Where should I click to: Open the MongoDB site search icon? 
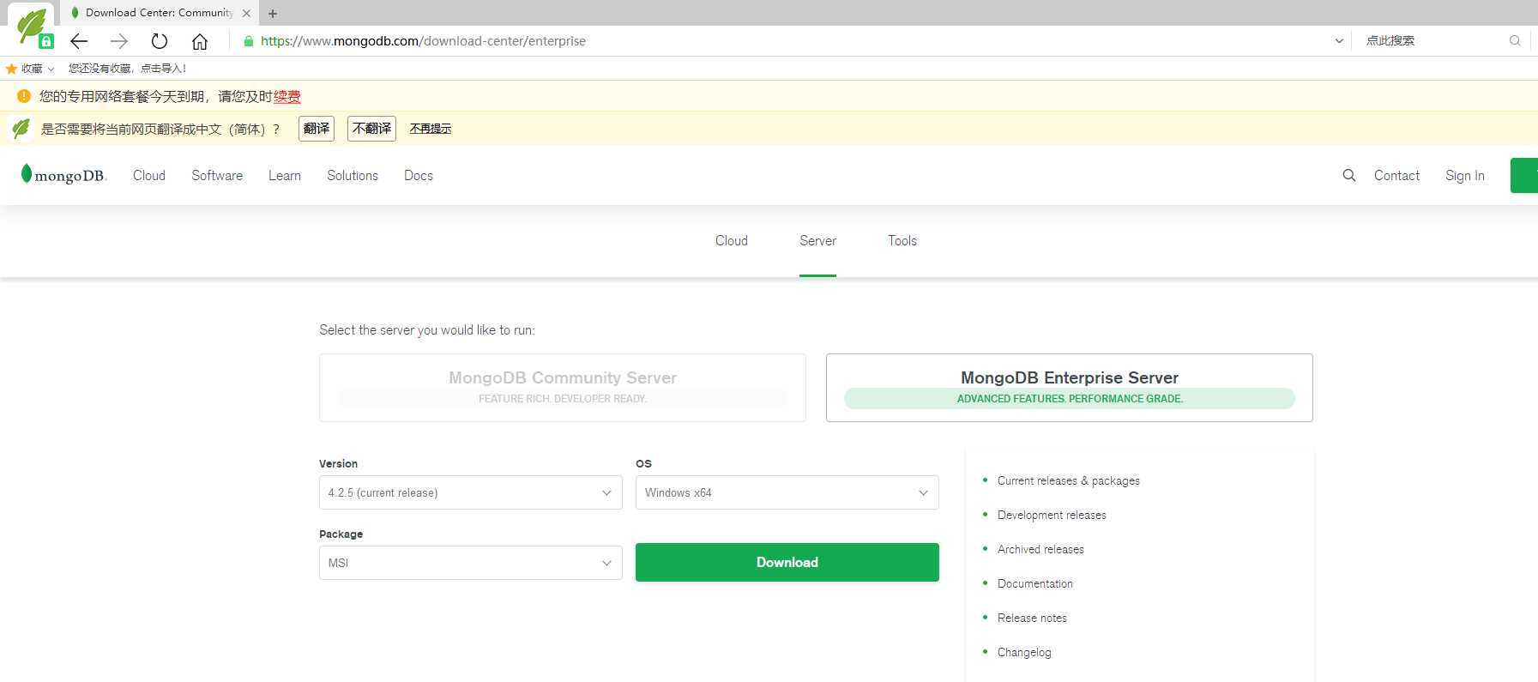tap(1349, 175)
